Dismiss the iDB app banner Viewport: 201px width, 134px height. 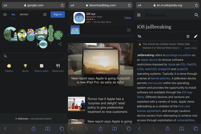(x=71, y=18)
